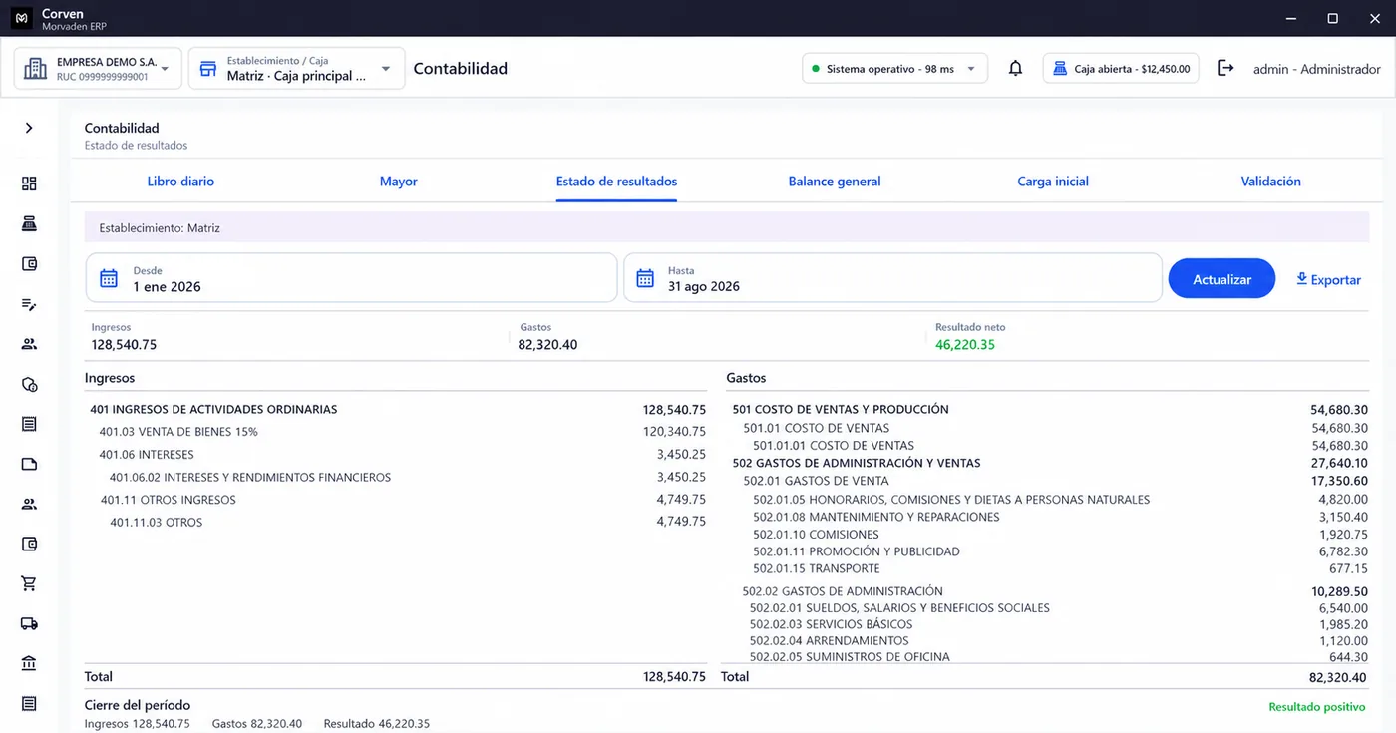Screen dimensions: 1396x733
Task: Select row 501.01.01 COSTO DE VENTAS
Action: click(1047, 446)
